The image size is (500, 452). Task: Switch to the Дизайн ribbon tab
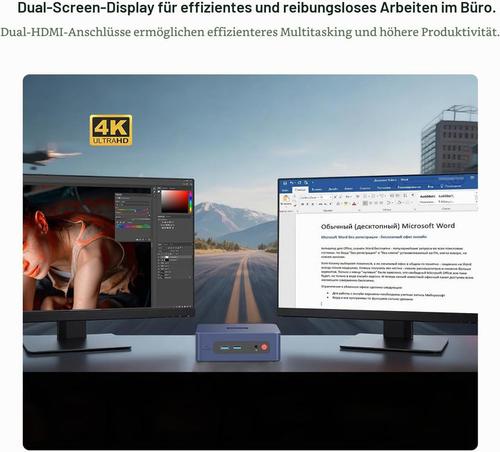coord(333,189)
